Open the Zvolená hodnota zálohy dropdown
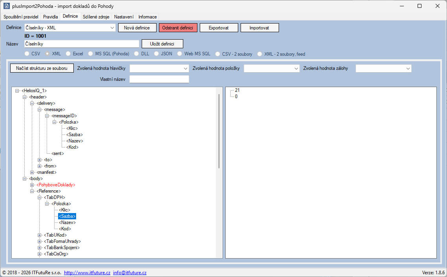447x277 pixels. pyautogui.click(x=408, y=68)
